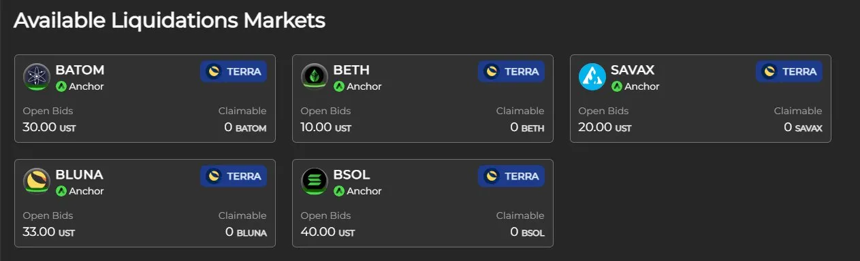
Task: Select the 40.00 UST BSOL open bids
Action: click(328, 232)
